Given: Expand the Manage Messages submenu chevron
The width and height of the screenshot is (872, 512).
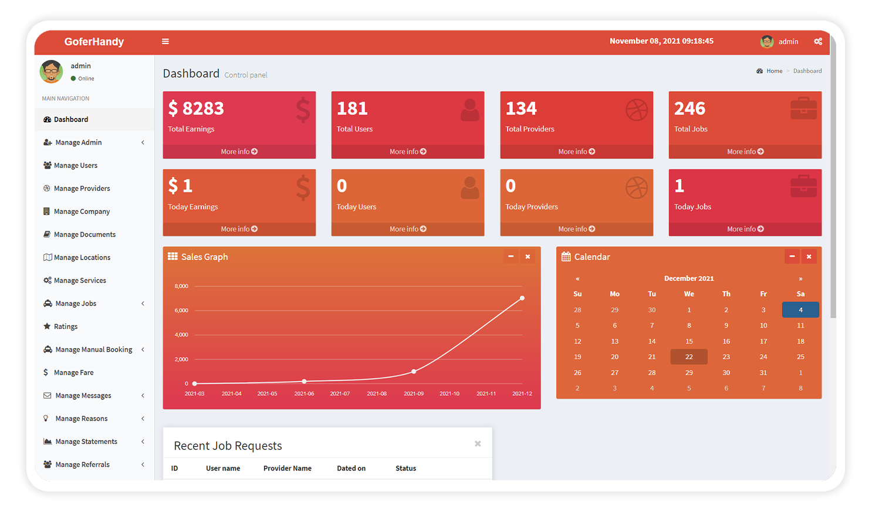Looking at the screenshot, I should point(143,396).
